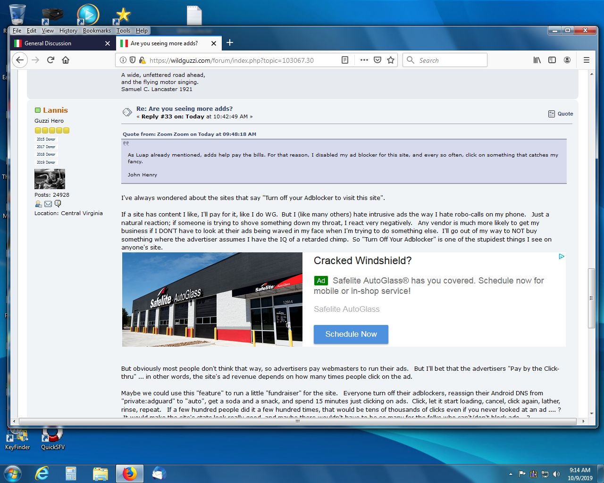This screenshot has width=604, height=483.
Task: Click Lannis's avatar photo
Action: point(50,179)
